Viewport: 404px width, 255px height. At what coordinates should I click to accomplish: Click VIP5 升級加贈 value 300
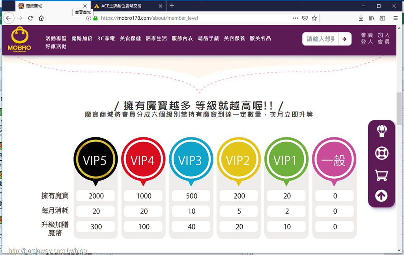pyautogui.click(x=96, y=227)
